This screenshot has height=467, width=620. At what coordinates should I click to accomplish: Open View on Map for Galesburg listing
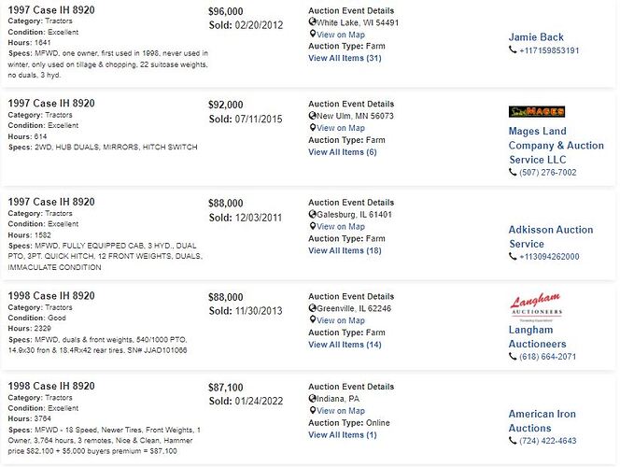click(341, 227)
